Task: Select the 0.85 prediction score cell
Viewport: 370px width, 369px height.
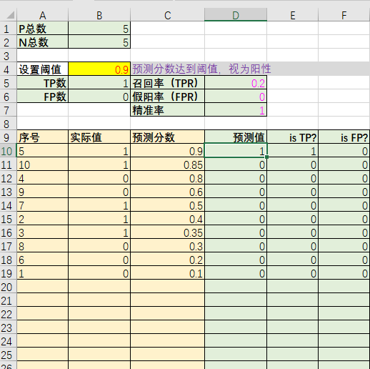Action: [x=167, y=164]
